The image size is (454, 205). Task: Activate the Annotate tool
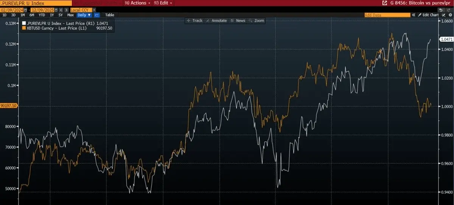click(x=216, y=20)
